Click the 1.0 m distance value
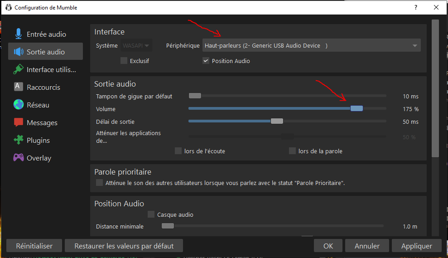Screen dimensions: 448x258 [410, 226]
